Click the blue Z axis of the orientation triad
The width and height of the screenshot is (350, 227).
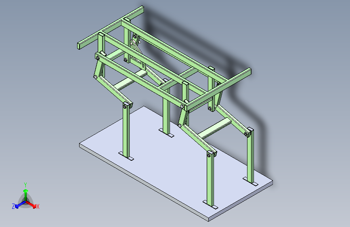coord(20,204)
